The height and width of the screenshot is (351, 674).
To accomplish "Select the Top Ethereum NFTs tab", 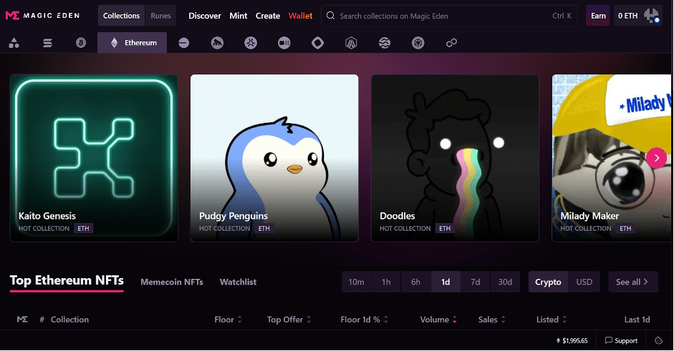I will tap(67, 281).
